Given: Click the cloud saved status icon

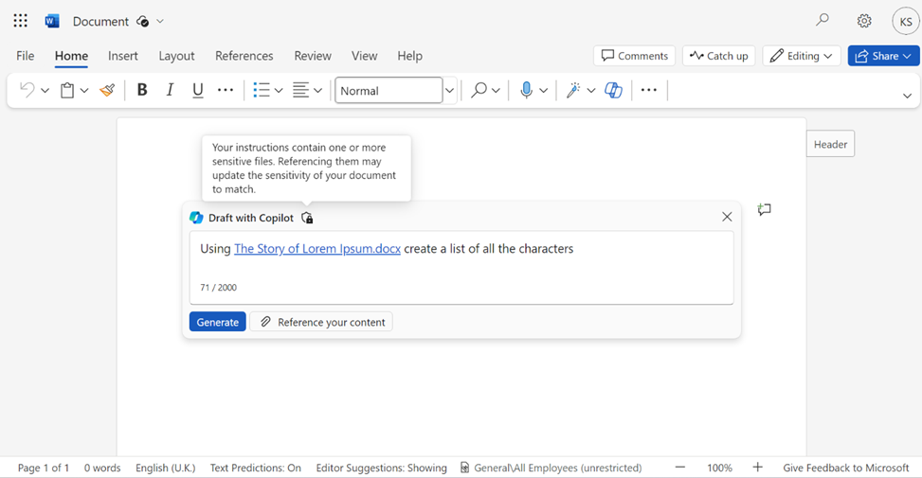Looking at the screenshot, I should coord(142,22).
